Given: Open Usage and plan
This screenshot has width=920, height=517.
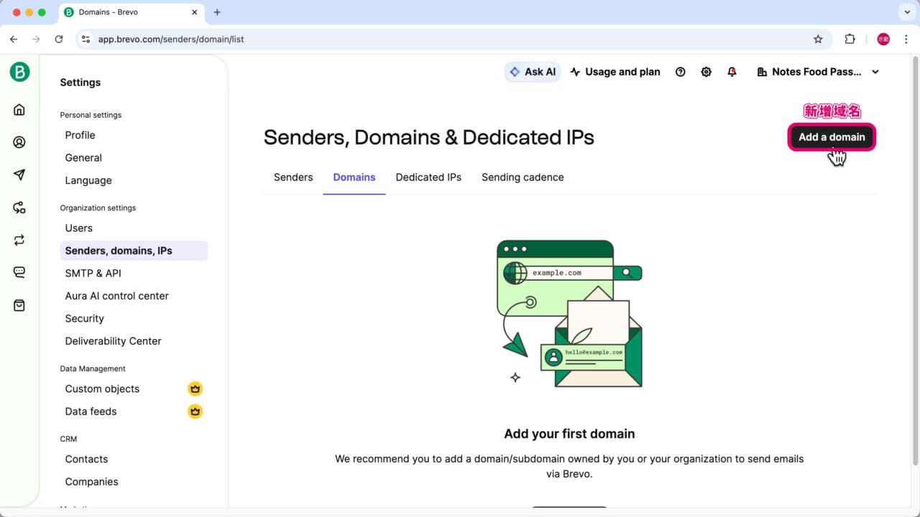Looking at the screenshot, I should 615,72.
